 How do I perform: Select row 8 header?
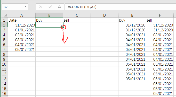[x=4, y=54]
